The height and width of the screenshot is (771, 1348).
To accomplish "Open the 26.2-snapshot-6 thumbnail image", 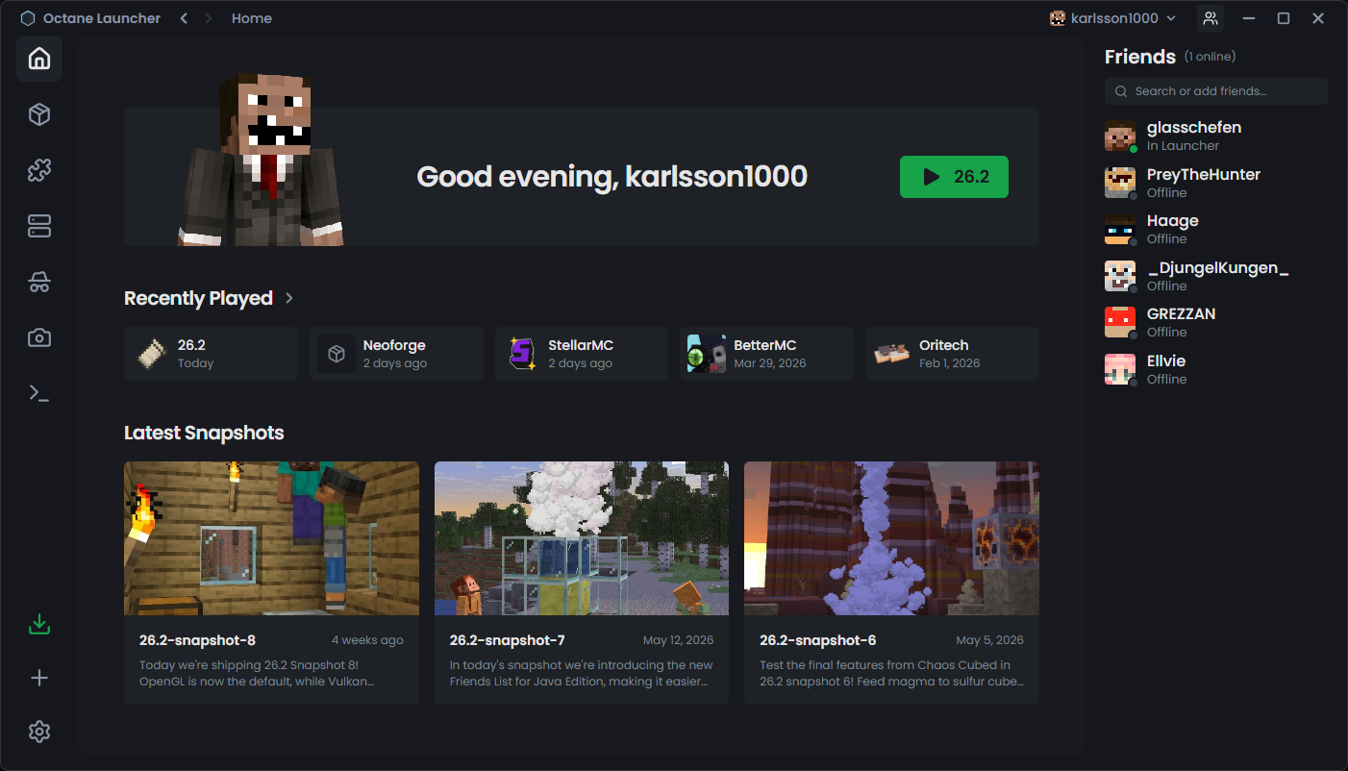I will (891, 538).
